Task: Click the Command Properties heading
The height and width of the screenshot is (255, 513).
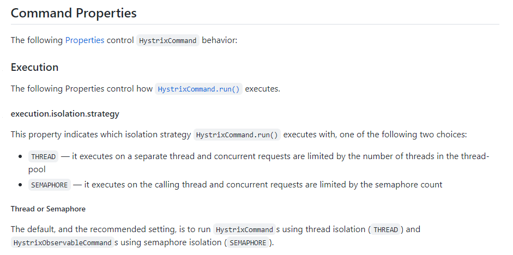Action: 74,13
